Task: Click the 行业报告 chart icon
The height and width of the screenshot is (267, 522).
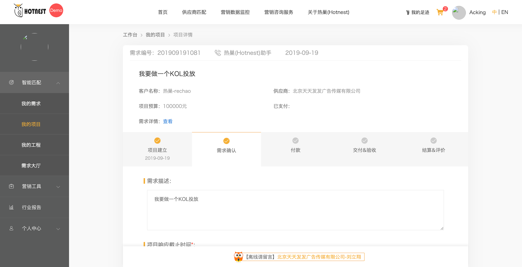Action: pos(11,207)
